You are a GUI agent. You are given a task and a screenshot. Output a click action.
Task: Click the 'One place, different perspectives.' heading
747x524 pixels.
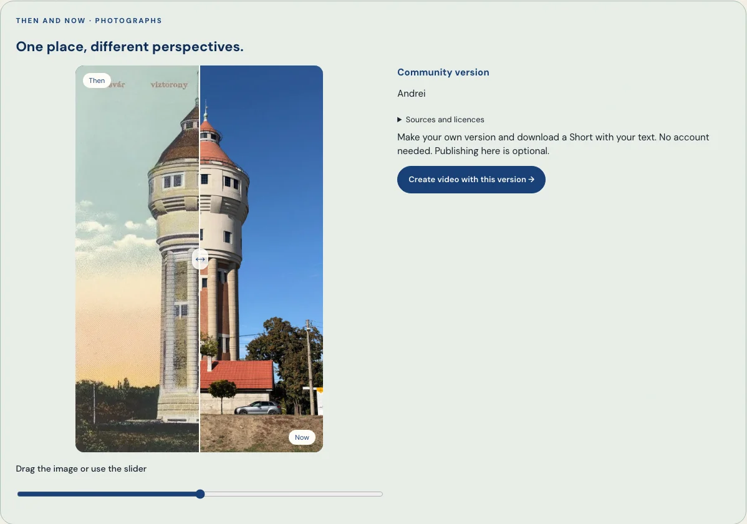click(130, 47)
